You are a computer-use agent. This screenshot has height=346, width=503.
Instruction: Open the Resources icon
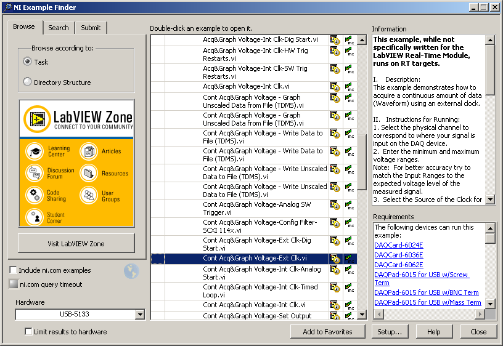(89, 174)
